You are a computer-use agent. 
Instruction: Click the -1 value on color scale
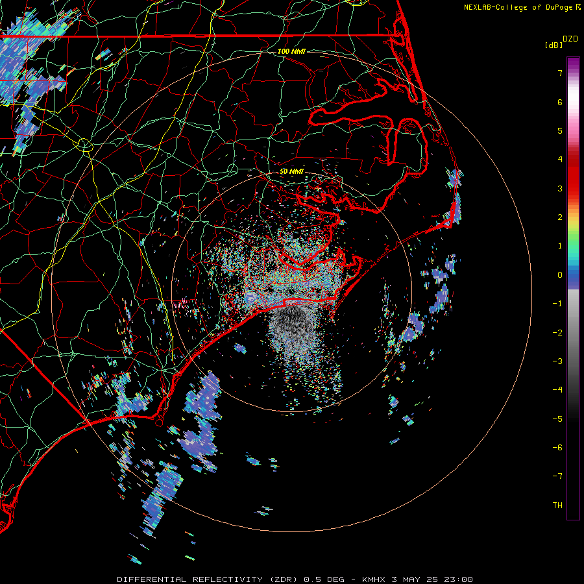pyautogui.click(x=557, y=304)
